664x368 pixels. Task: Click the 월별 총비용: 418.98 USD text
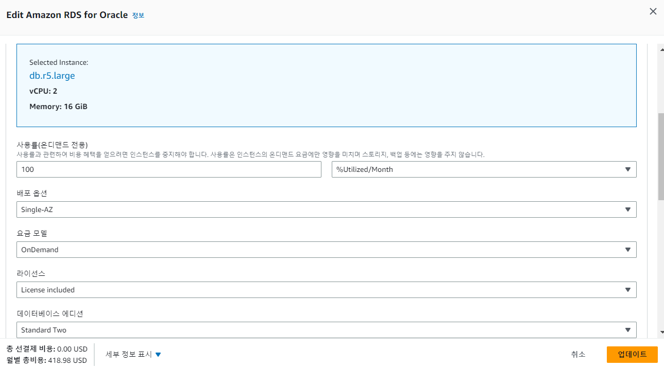tap(47, 360)
